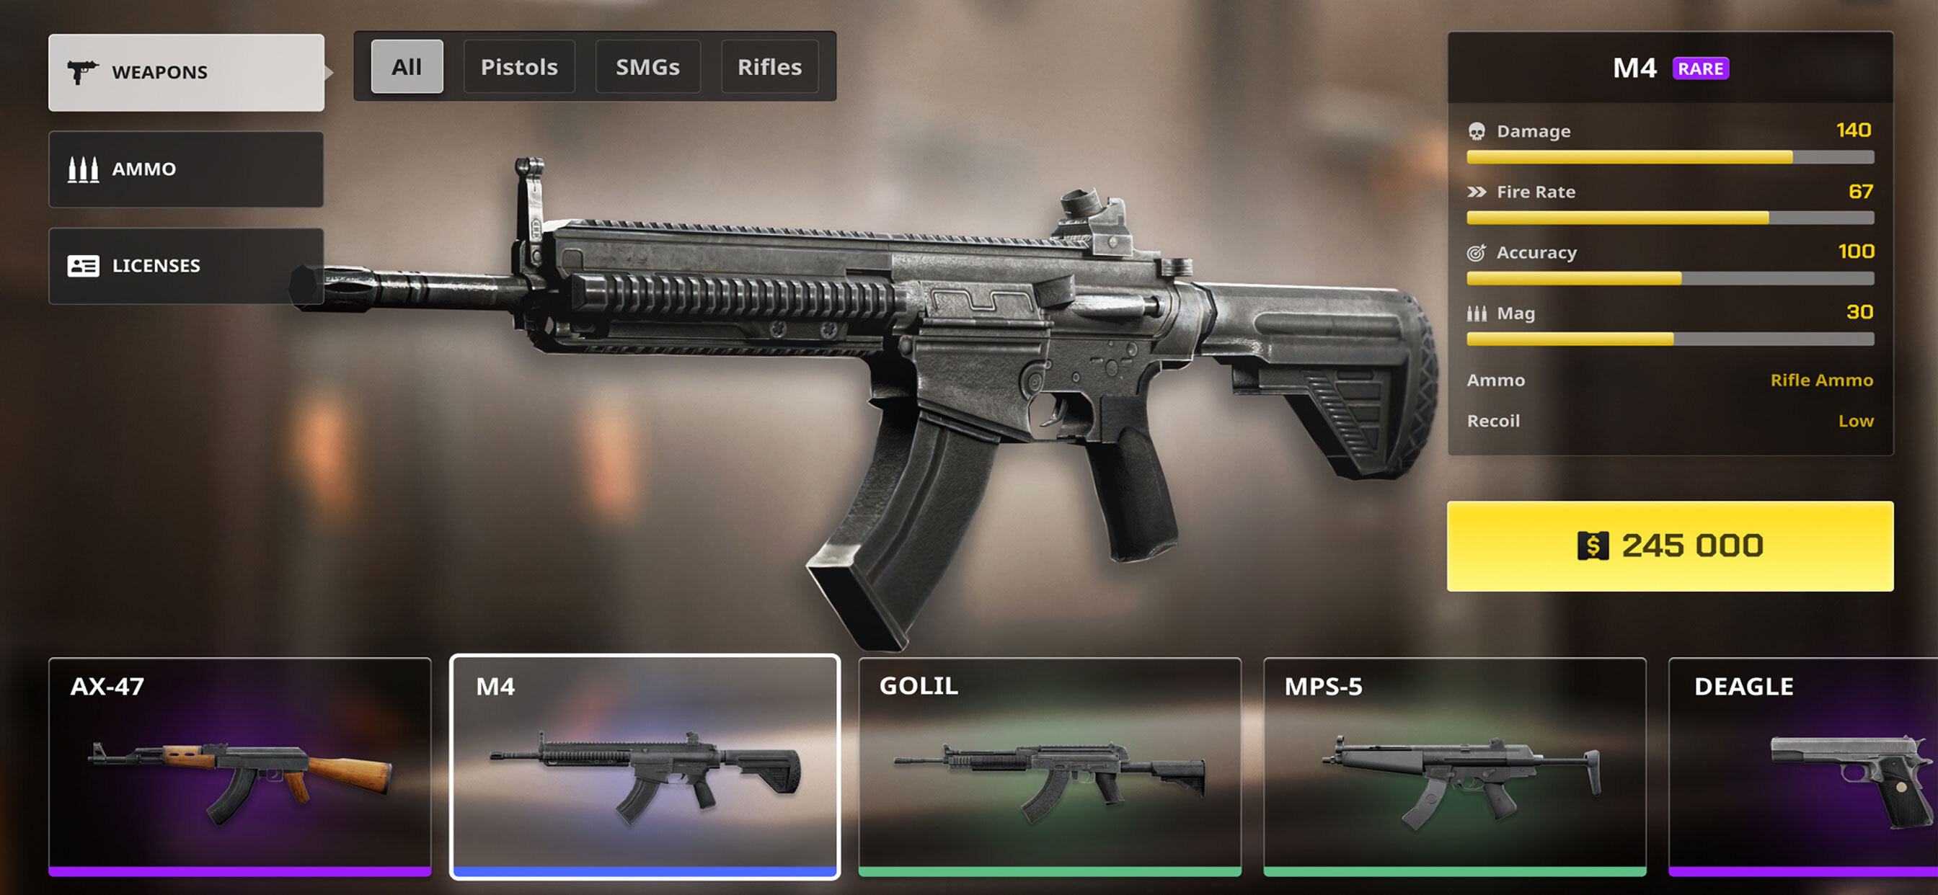The image size is (1938, 895).
Task: Click the bullets icon beside Mag
Action: (x=1476, y=313)
